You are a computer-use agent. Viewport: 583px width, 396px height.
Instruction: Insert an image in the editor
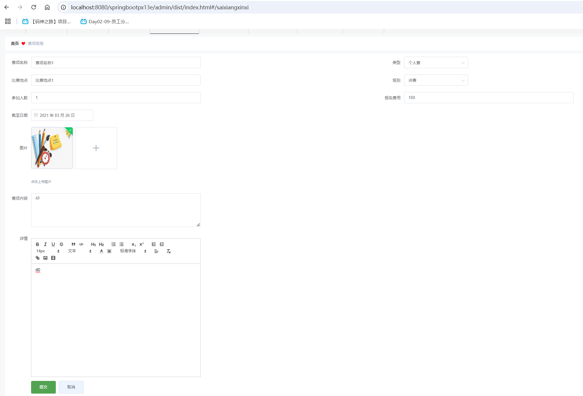point(45,258)
